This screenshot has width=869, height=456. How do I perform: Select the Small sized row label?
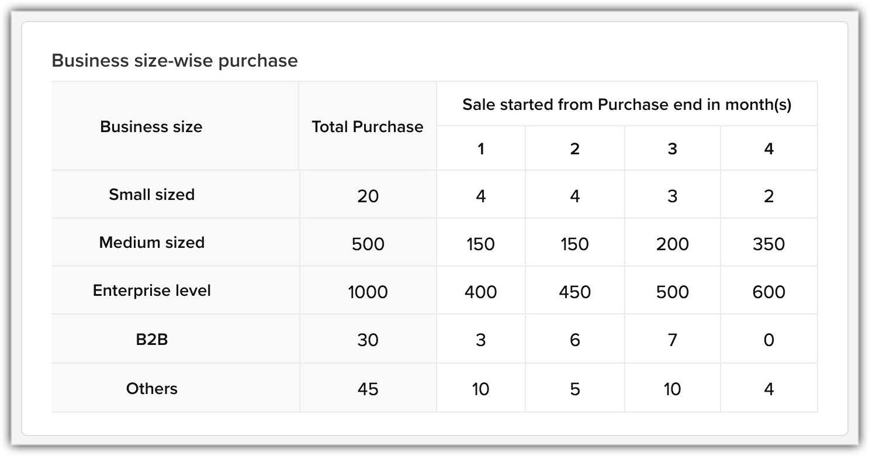click(151, 195)
